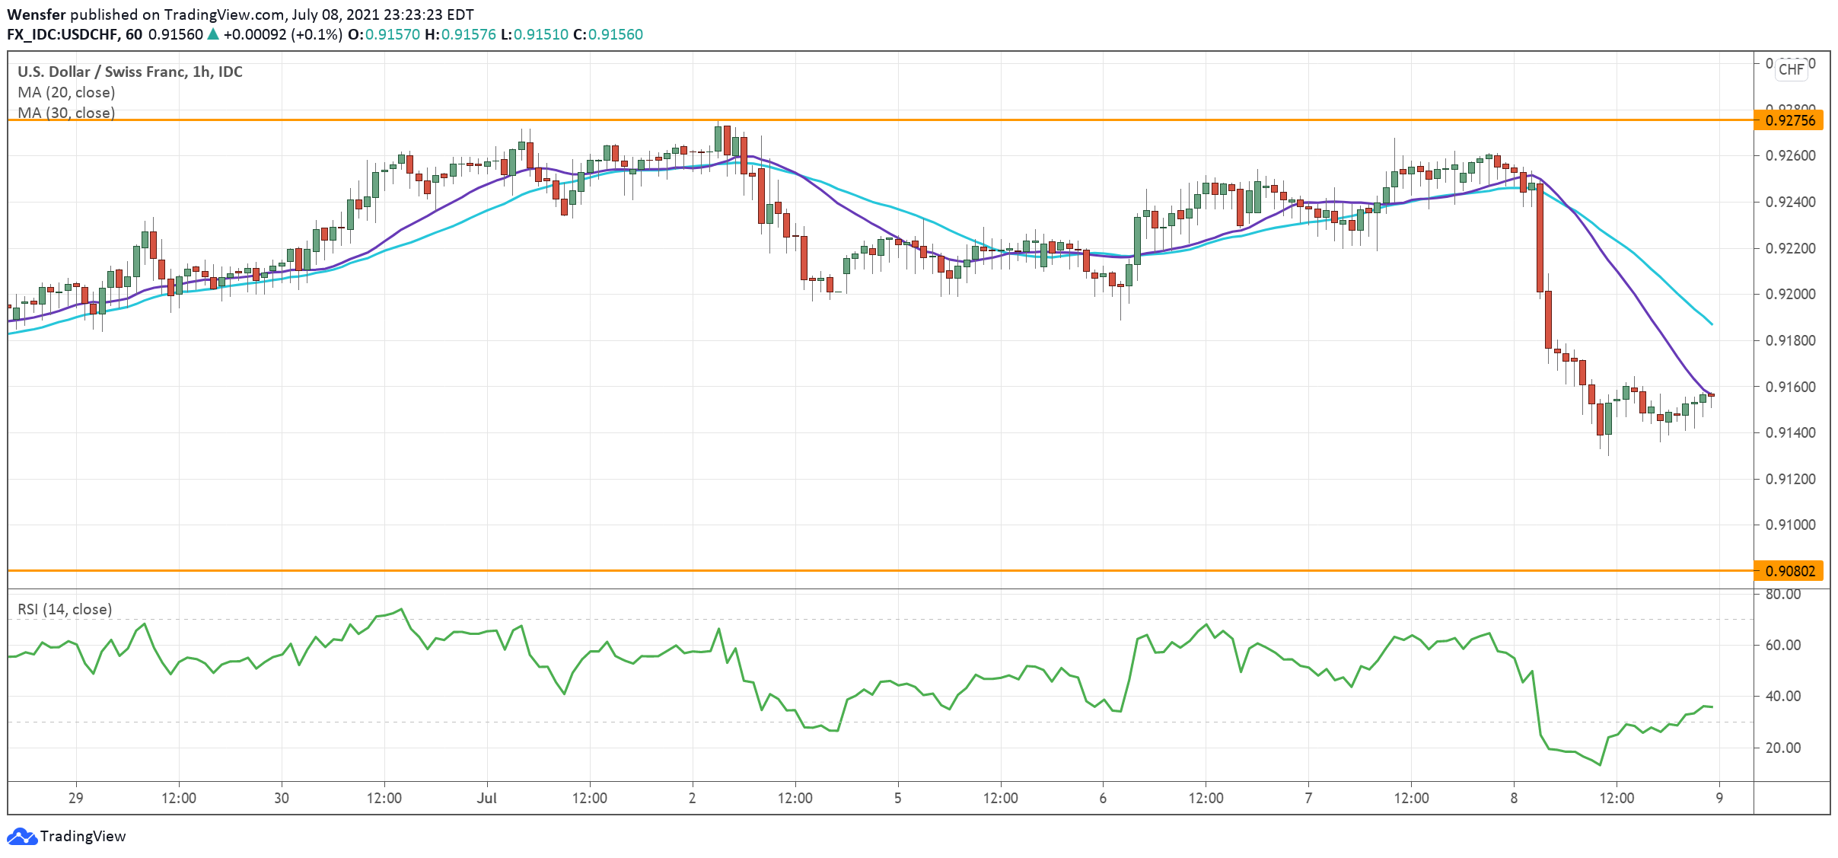Click the upper orange horizontal resistance line
This screenshot has height=858, width=1838.
913,120
